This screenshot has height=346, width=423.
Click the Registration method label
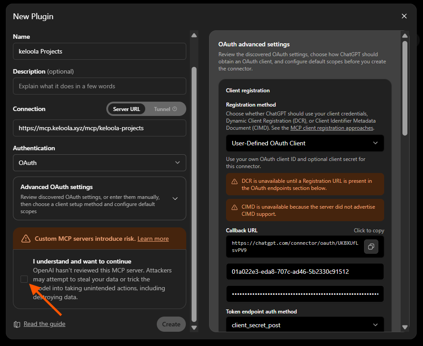click(251, 105)
